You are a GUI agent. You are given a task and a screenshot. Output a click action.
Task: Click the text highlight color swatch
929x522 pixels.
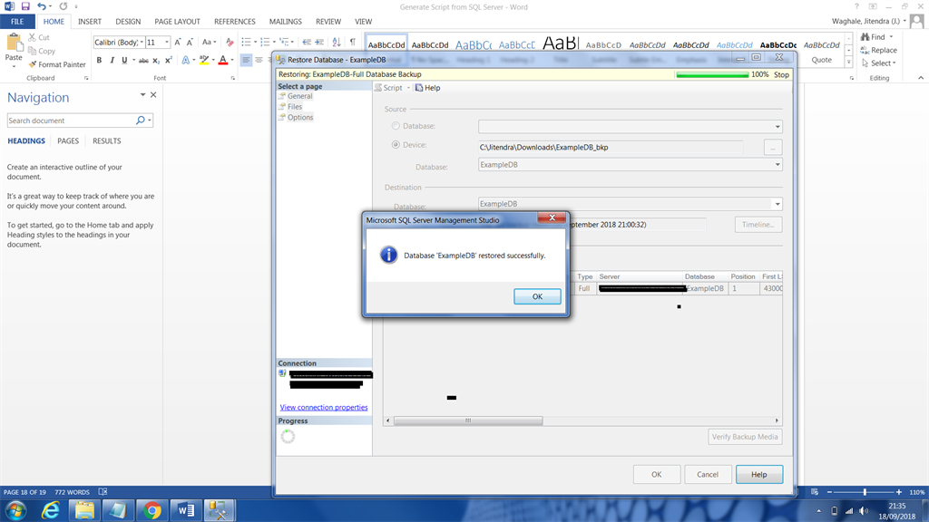204,61
